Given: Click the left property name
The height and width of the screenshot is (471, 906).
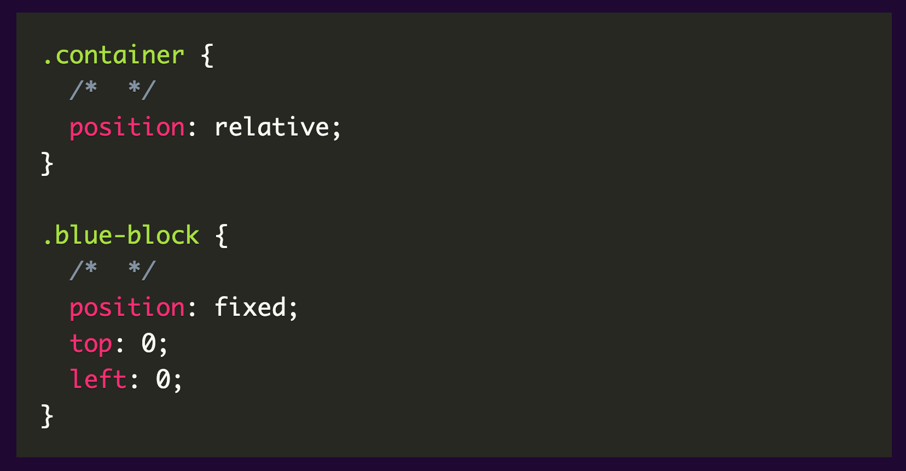Looking at the screenshot, I should coord(98,379).
